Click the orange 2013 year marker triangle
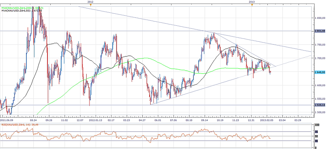326x149 pixels. coord(252,5)
